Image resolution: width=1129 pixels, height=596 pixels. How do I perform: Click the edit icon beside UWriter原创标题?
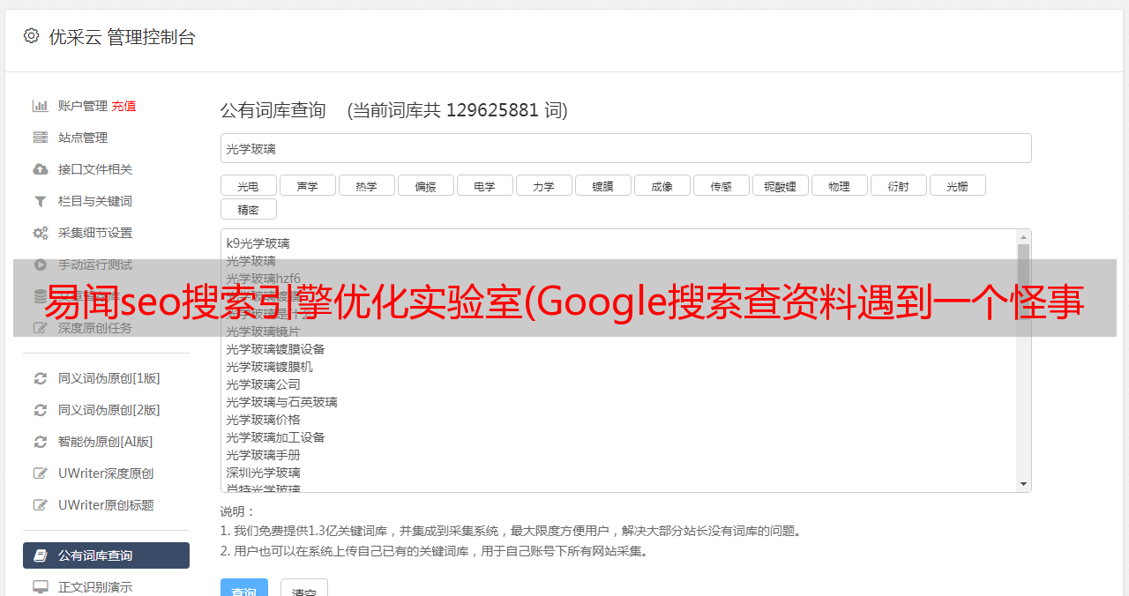click(41, 505)
